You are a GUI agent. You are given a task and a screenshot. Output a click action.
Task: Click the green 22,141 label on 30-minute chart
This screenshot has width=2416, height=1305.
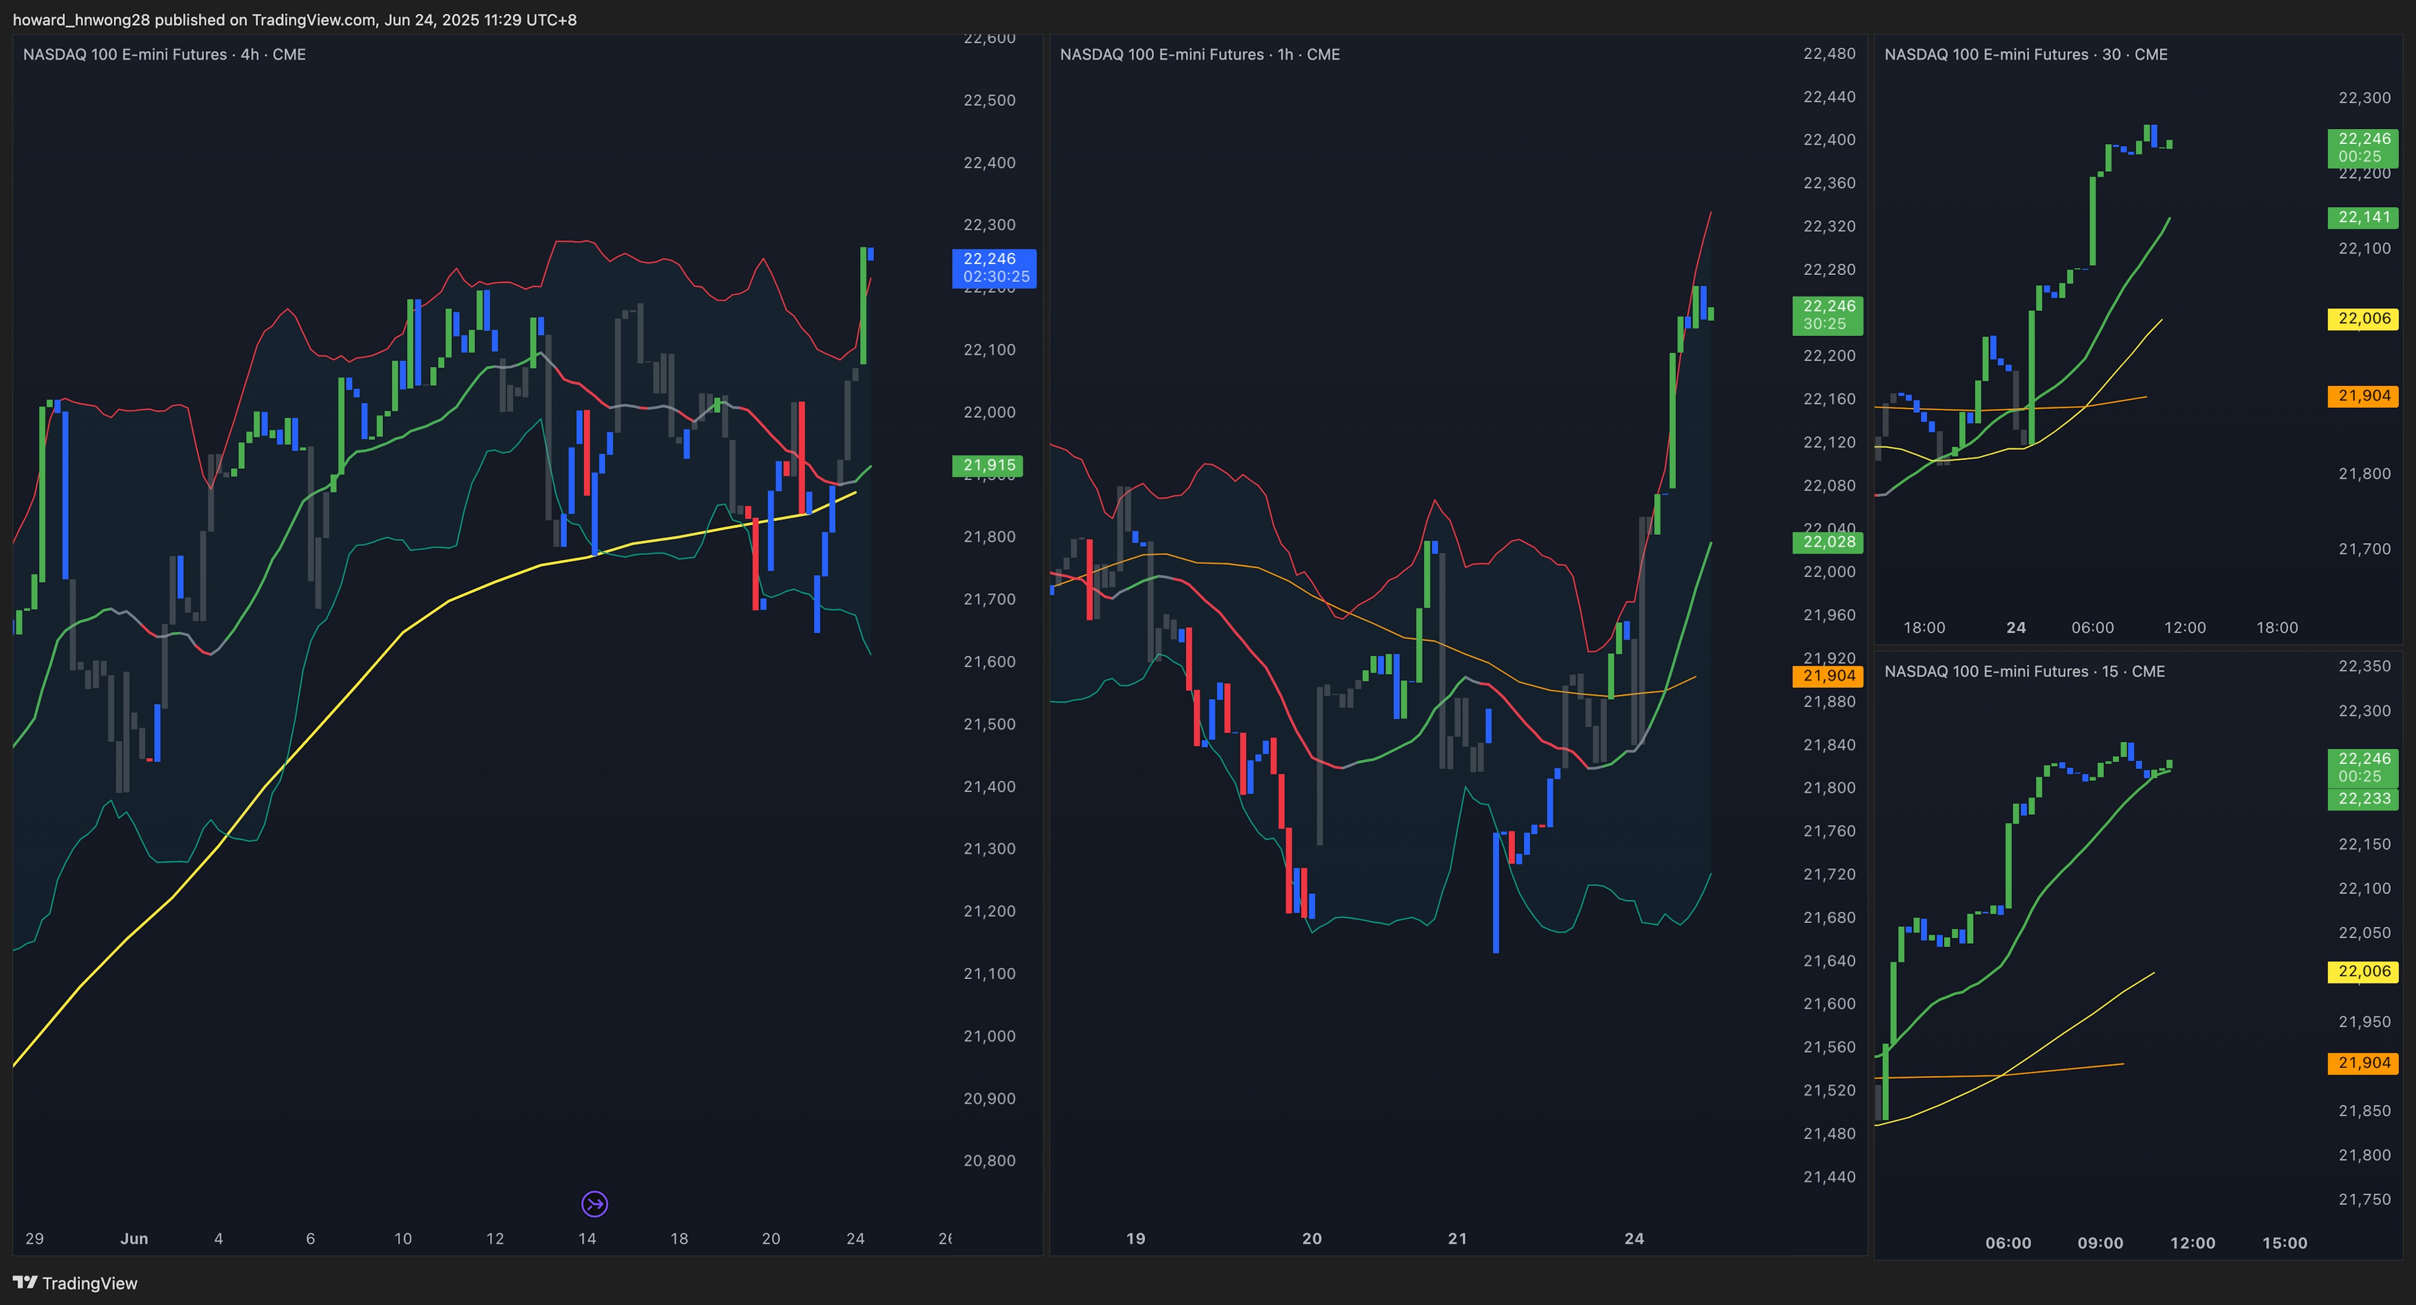click(2364, 218)
